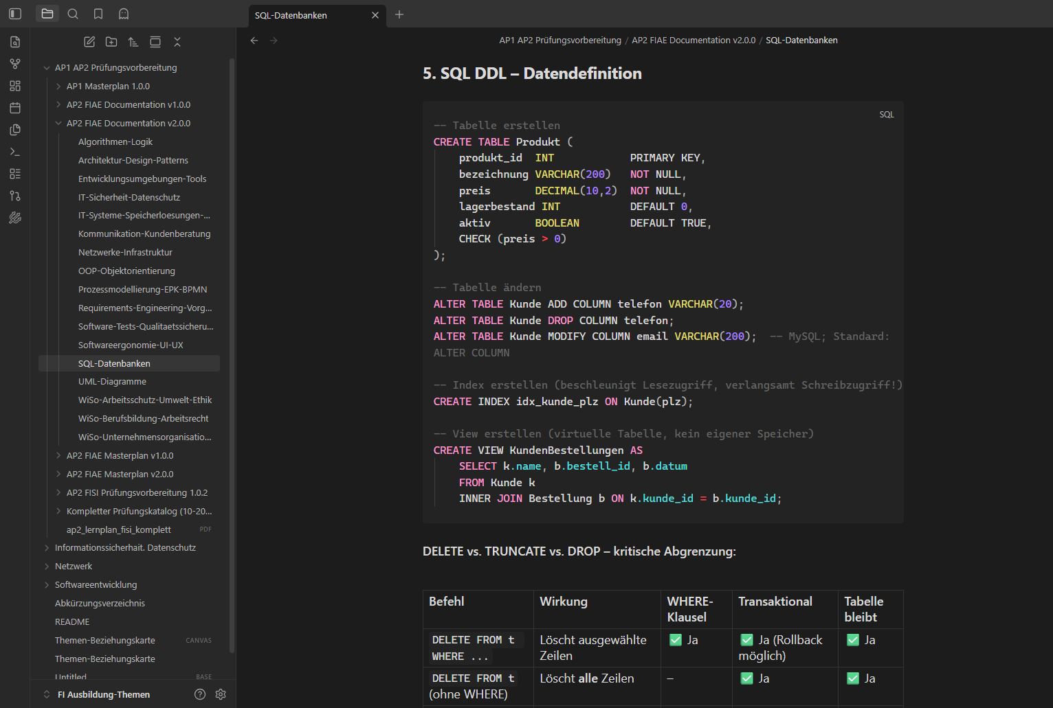
Task: Expand AP1 Masterplan 1.0.0 folder
Action: tap(58, 86)
